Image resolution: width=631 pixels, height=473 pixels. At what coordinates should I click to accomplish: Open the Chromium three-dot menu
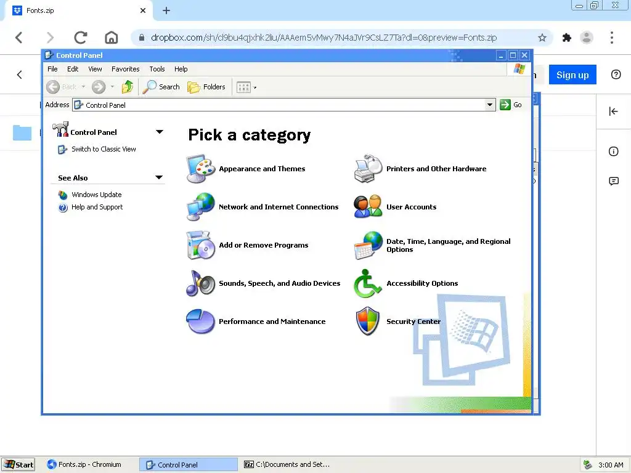[612, 38]
